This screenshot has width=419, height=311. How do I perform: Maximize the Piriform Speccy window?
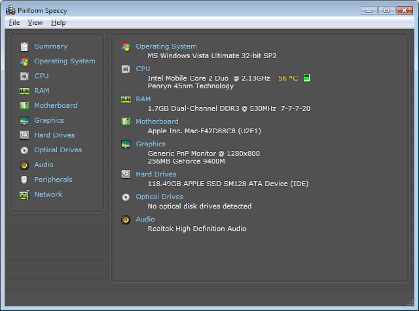click(387, 10)
